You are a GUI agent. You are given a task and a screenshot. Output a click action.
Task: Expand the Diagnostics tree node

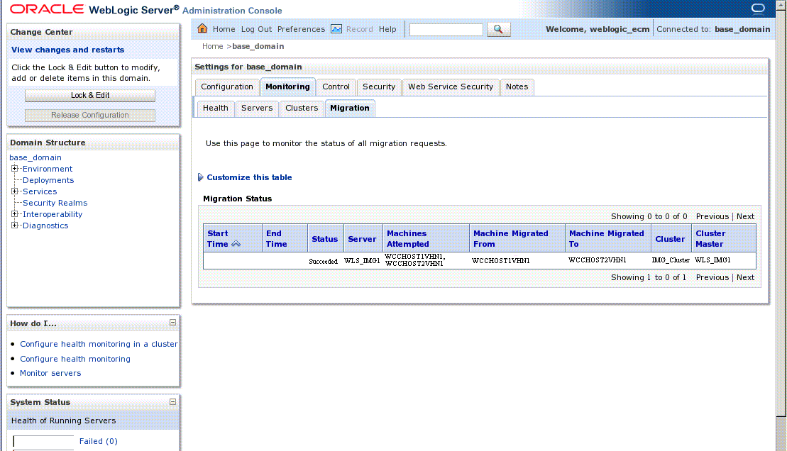click(x=15, y=225)
